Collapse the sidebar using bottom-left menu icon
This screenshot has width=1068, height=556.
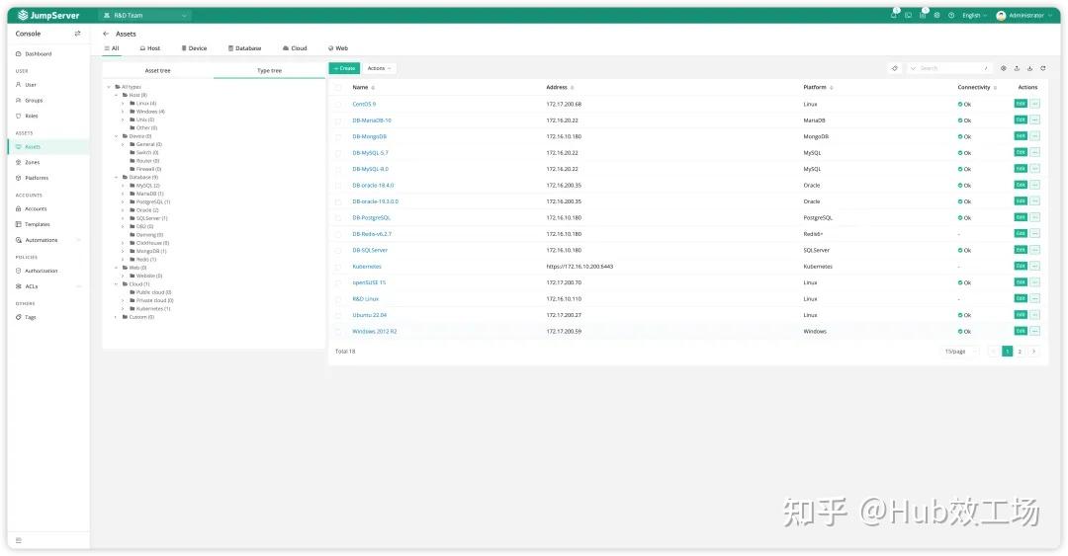[x=18, y=540]
